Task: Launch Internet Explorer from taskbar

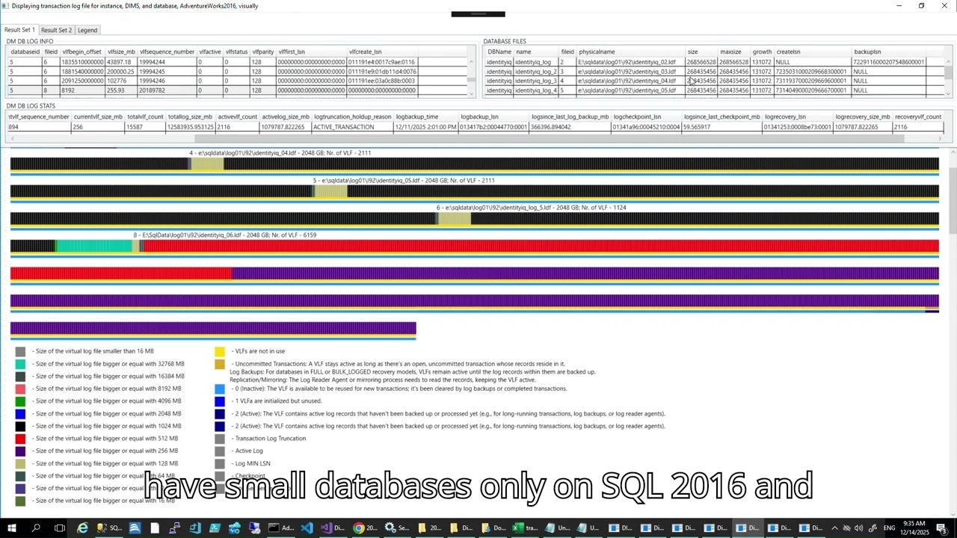Action: tap(83, 528)
